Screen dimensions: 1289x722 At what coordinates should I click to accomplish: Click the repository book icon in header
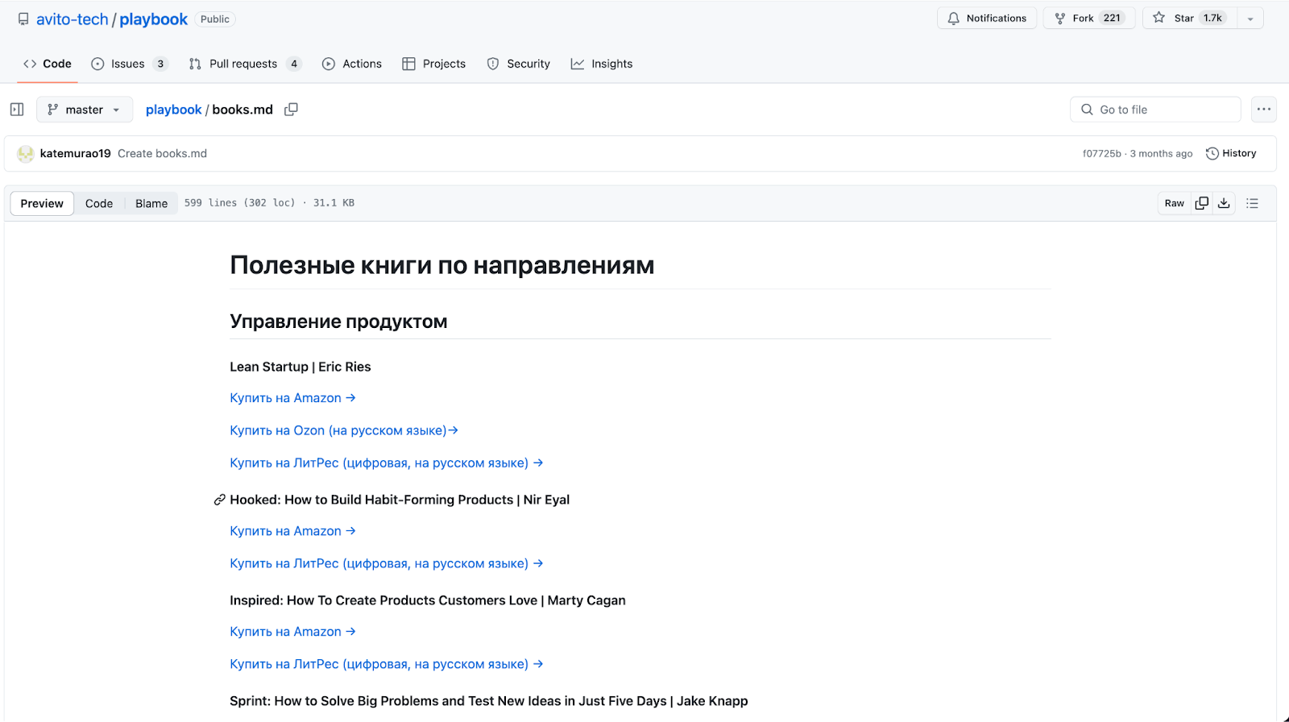click(23, 19)
